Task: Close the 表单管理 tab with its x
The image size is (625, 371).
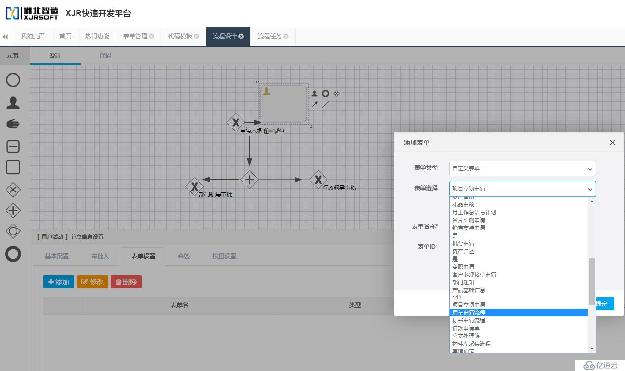Action: (152, 37)
